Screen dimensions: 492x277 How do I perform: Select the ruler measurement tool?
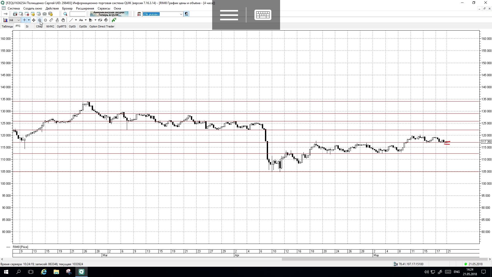pos(51,20)
